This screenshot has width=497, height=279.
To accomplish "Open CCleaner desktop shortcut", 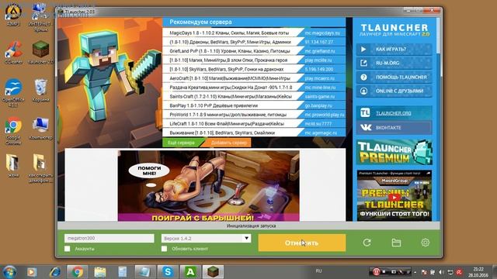I will pyautogui.click(x=13, y=53).
